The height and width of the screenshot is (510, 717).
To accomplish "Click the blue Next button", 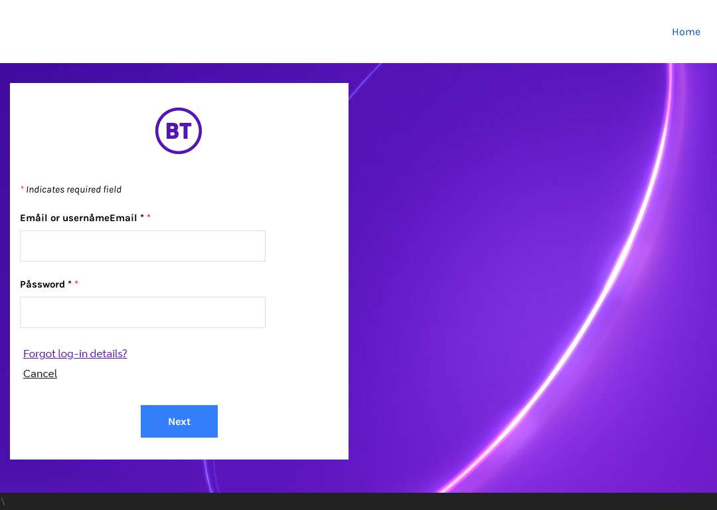I will (179, 421).
